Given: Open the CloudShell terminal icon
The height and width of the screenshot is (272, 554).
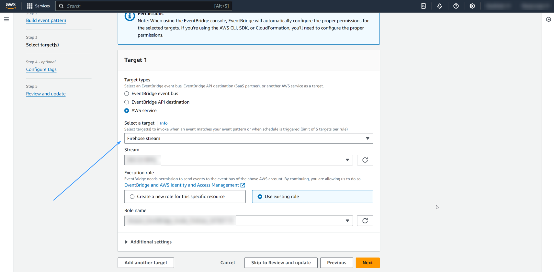Looking at the screenshot, I should click(x=423, y=6).
